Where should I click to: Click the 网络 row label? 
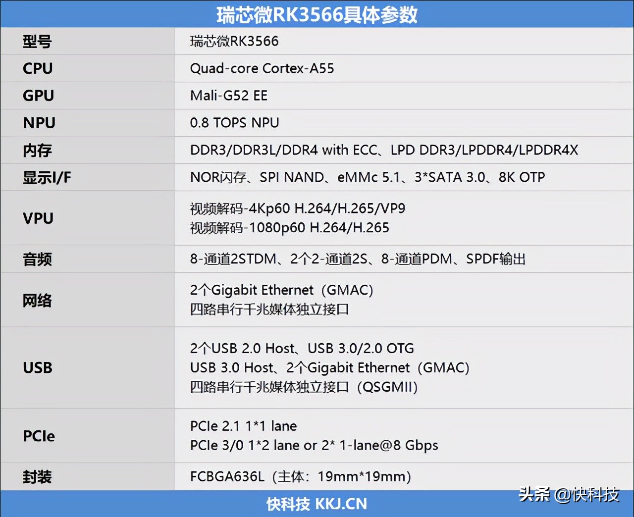point(37,300)
